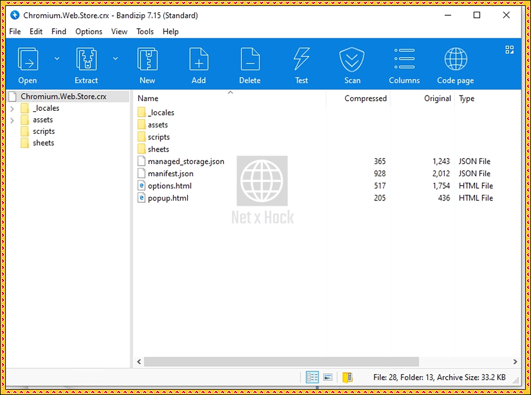Click the Bandizip app icon in the title bar
This screenshot has height=395, width=531.
[x=15, y=15]
